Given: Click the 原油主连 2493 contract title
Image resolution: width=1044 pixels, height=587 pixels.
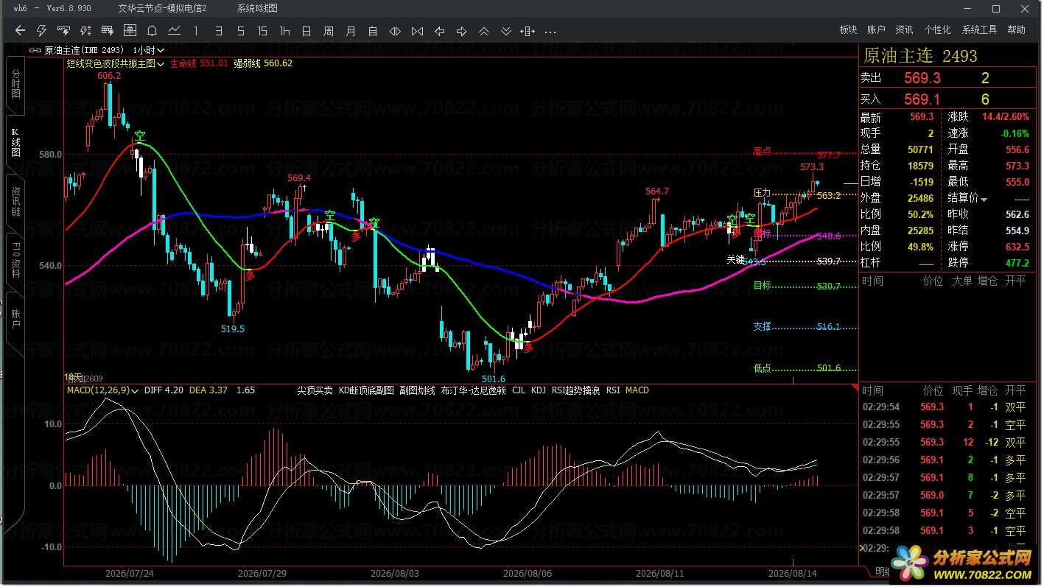Looking at the screenshot, I should point(920,56).
